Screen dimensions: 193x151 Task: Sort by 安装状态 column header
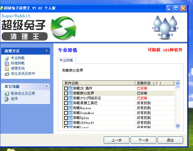[x=155, y=83]
